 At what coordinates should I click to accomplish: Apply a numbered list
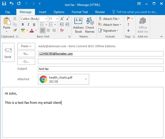pos(51,24)
